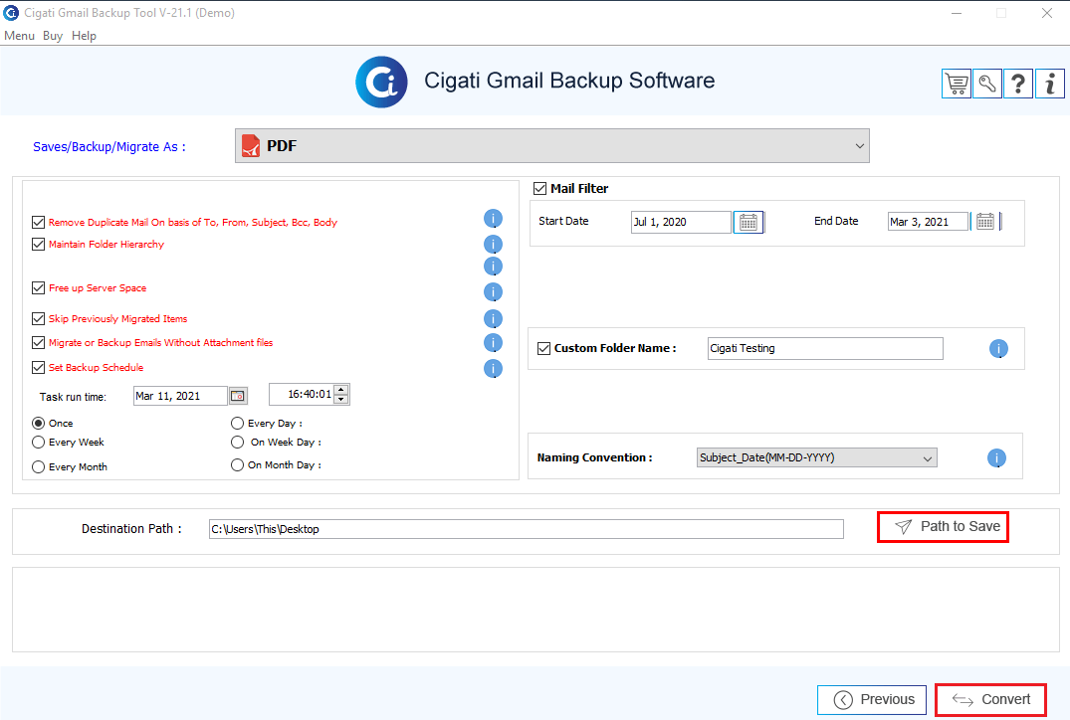Click the key activation icon
Screen dimensions: 1070x720
coord(987,84)
